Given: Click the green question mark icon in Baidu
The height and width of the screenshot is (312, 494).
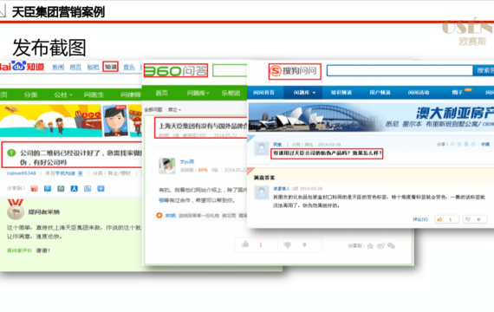Looking at the screenshot, I should [x=11, y=153].
